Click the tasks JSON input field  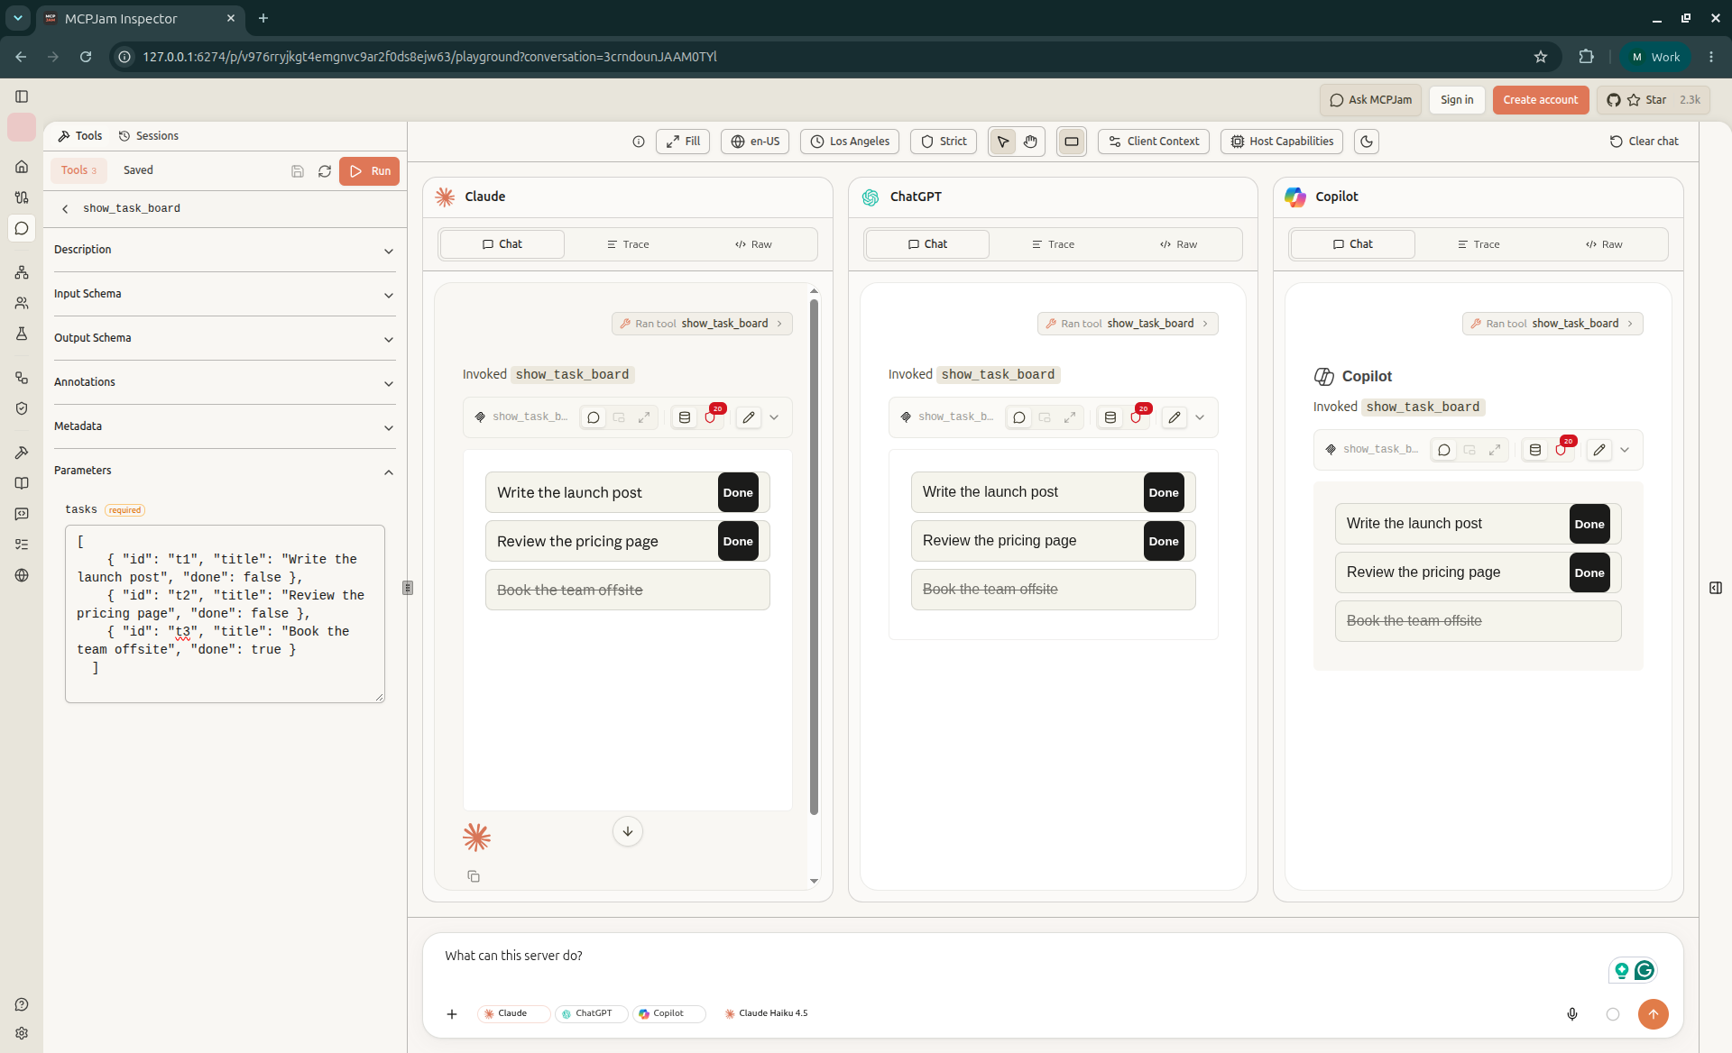pos(226,614)
